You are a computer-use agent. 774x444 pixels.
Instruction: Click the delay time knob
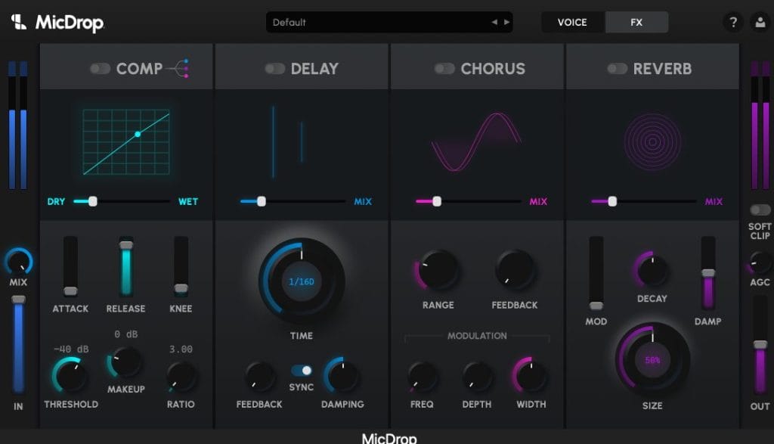click(302, 282)
